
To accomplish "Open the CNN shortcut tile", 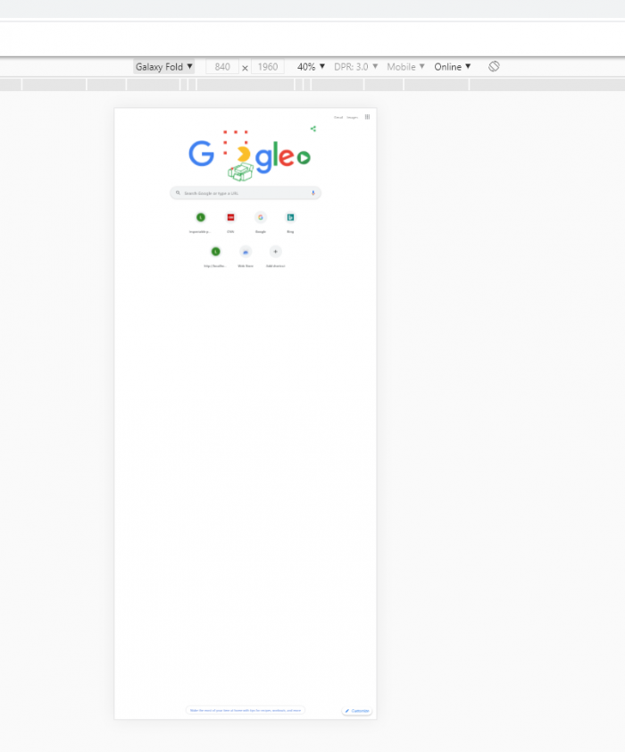I will 230,217.
